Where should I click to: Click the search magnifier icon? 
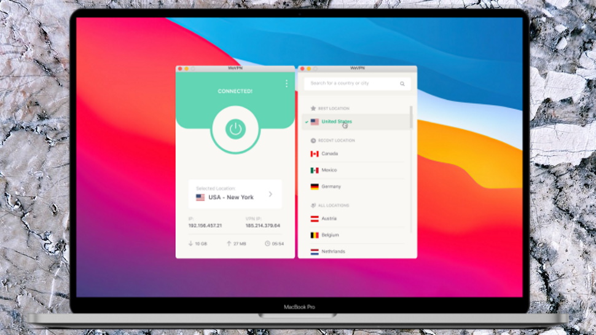point(402,84)
